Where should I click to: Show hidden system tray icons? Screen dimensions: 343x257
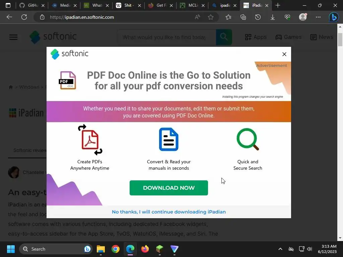click(280, 249)
